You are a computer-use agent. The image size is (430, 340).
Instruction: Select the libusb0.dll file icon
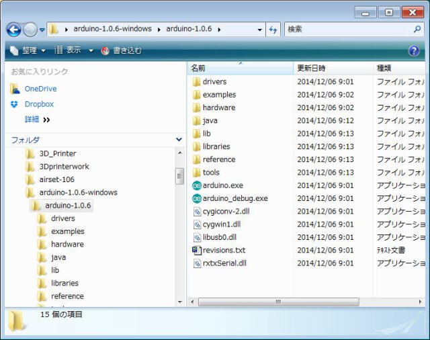pos(197,237)
